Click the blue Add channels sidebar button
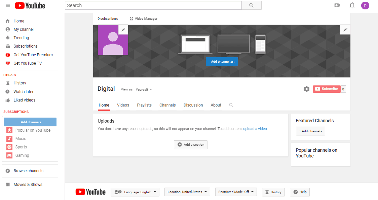378x200 pixels. pyautogui.click(x=30, y=122)
